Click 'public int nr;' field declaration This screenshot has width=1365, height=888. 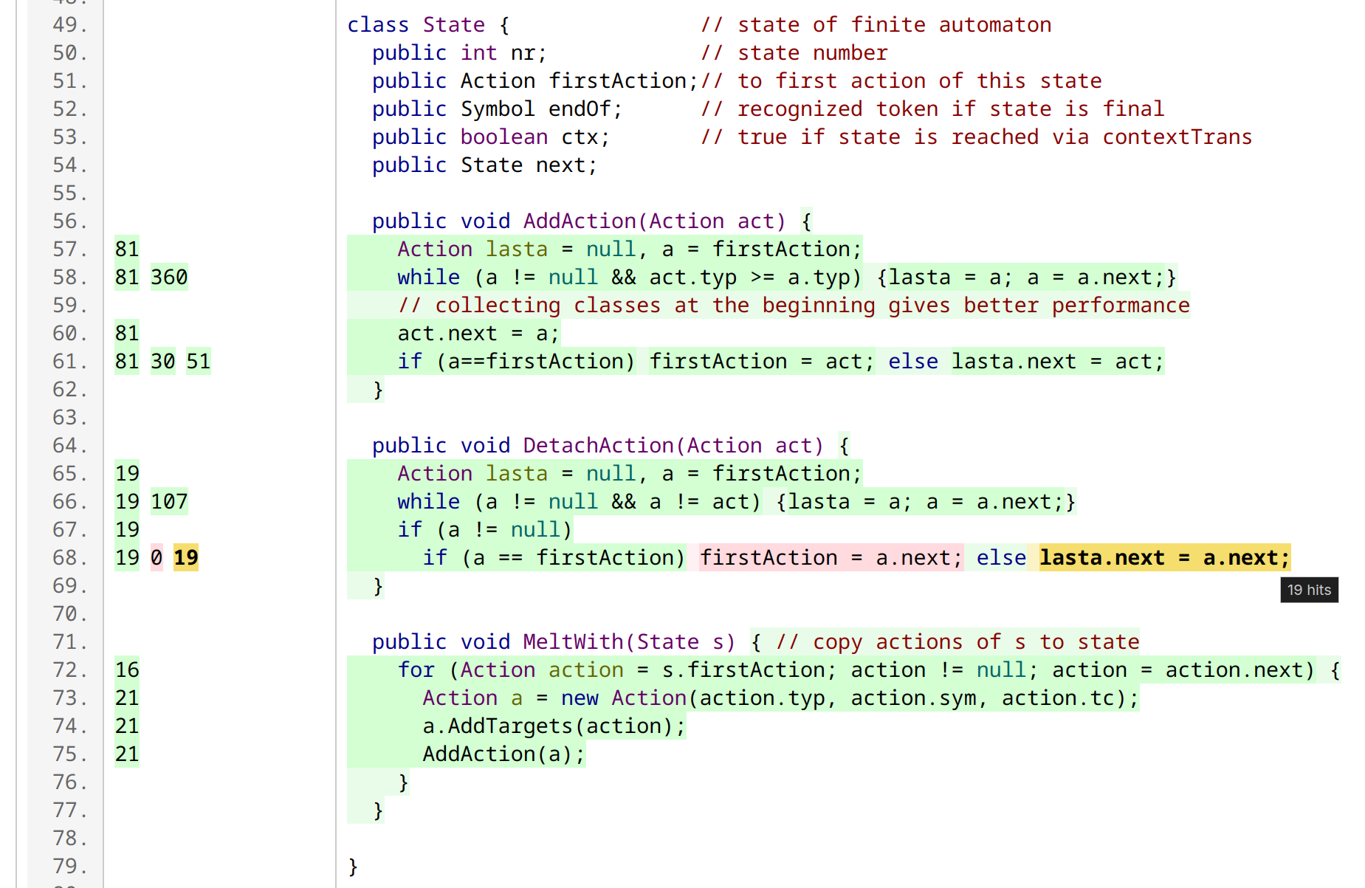pos(459,53)
